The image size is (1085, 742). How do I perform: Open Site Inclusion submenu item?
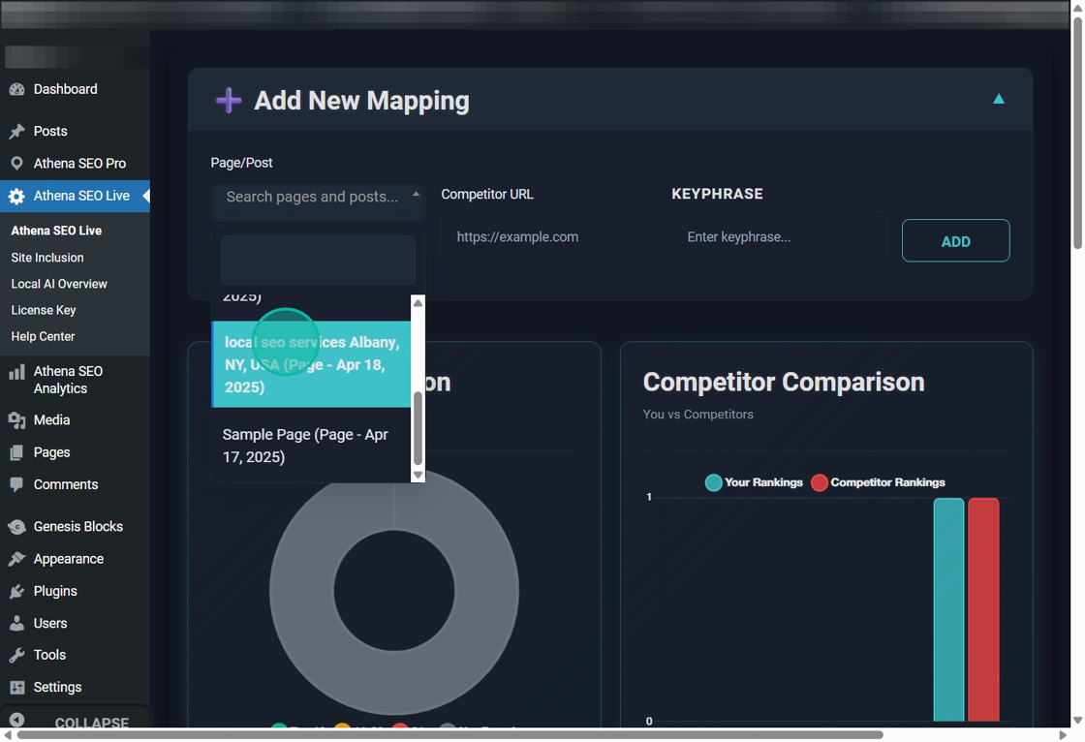(47, 258)
